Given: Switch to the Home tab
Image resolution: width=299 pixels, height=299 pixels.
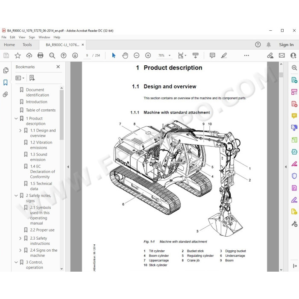Looking at the screenshot, I should pyautogui.click(x=9, y=44).
